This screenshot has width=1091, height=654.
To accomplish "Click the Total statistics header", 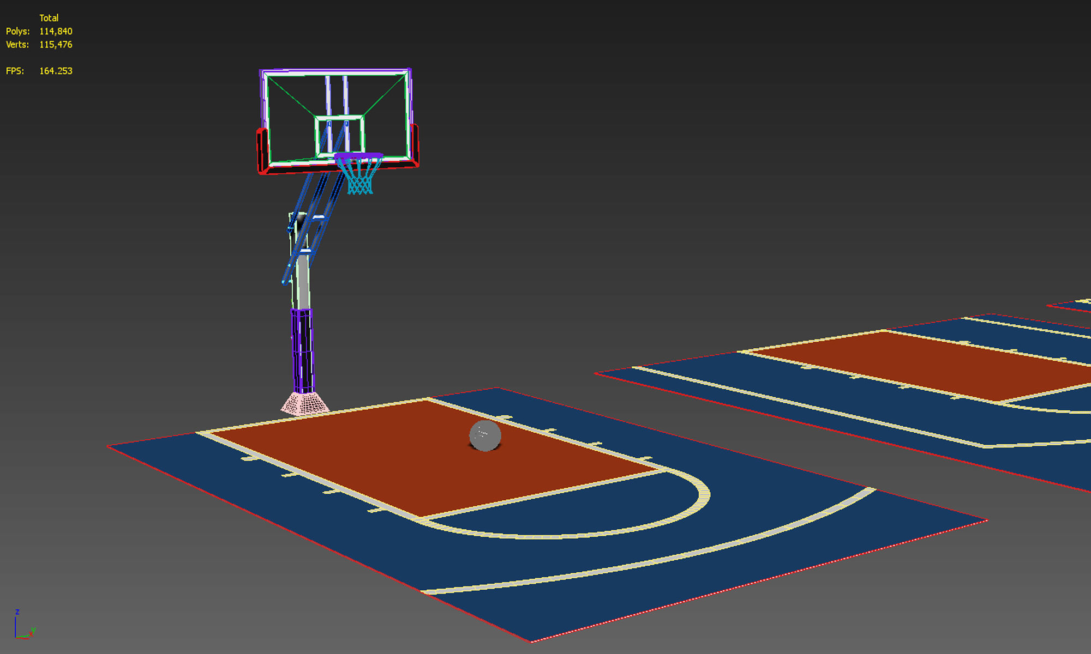I will coord(49,18).
